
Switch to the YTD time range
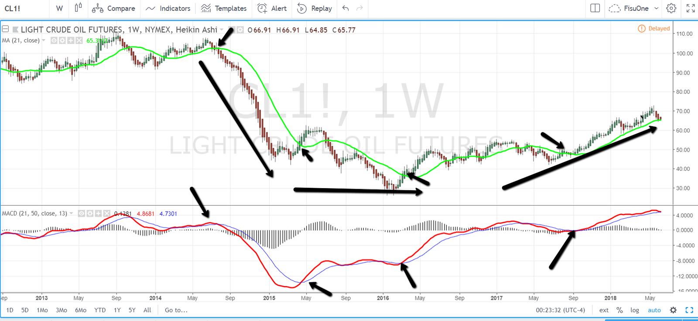click(100, 310)
